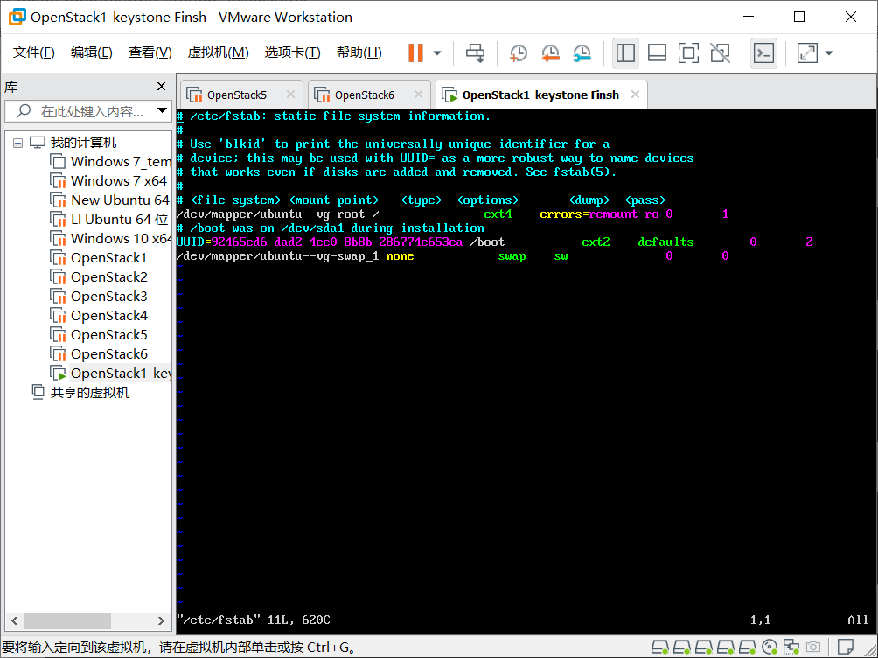Select the Windows 7_tem virtual machine
878x658 pixels.
(121, 162)
